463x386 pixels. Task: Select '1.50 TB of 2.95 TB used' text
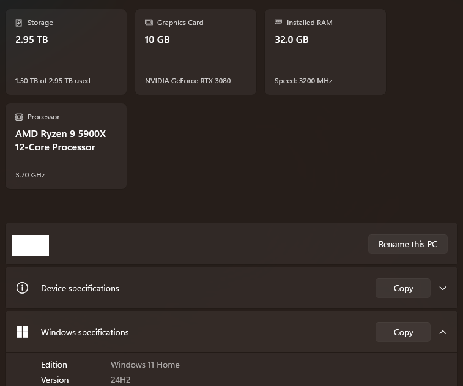[53, 81]
